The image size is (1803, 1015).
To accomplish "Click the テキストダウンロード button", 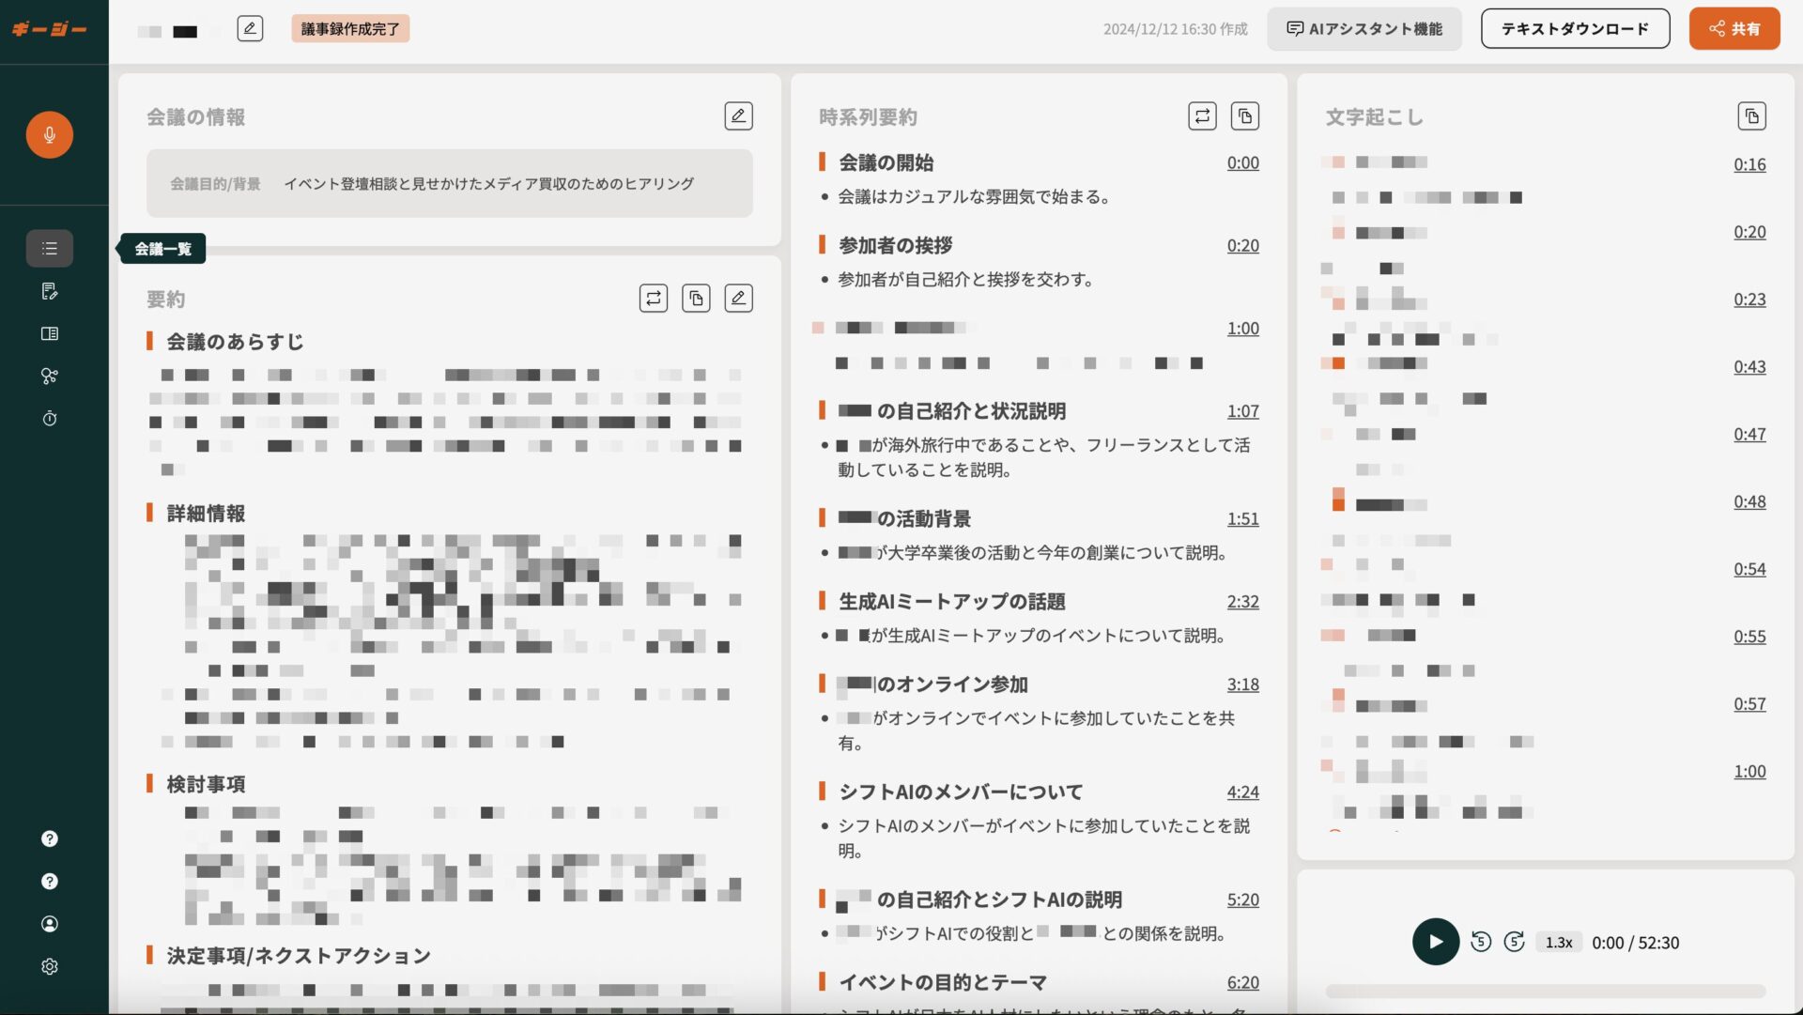I will tap(1575, 28).
